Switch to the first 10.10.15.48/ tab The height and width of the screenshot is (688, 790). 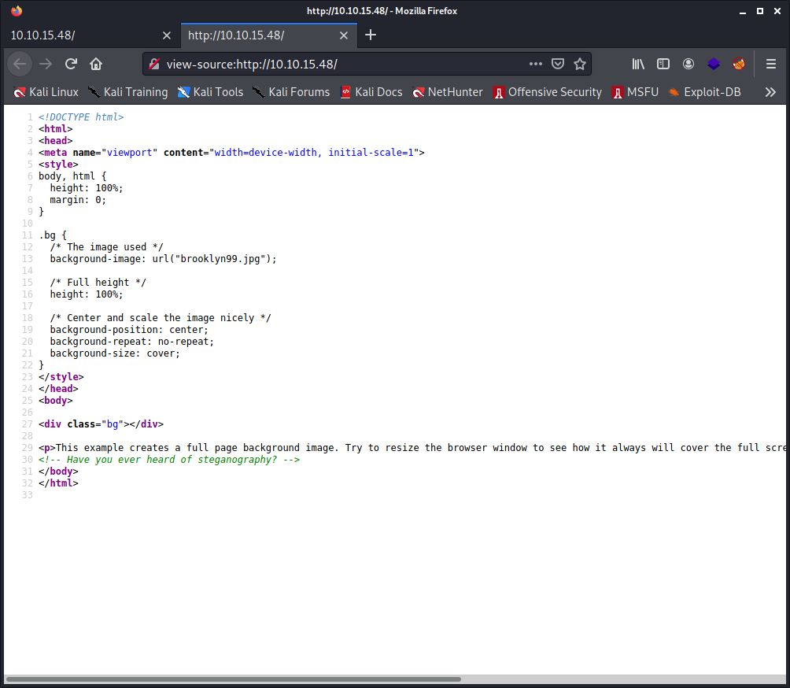(90, 35)
